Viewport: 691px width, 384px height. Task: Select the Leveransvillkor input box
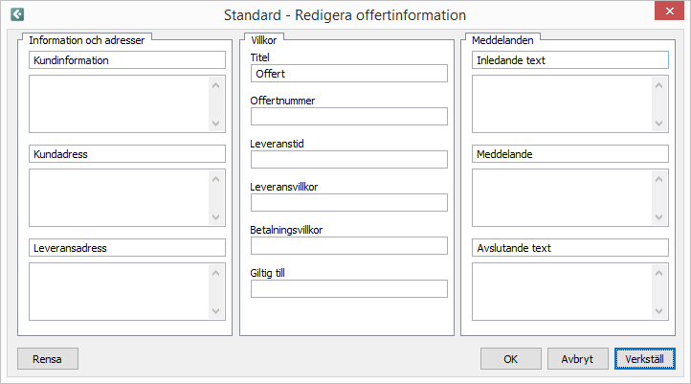pos(349,203)
